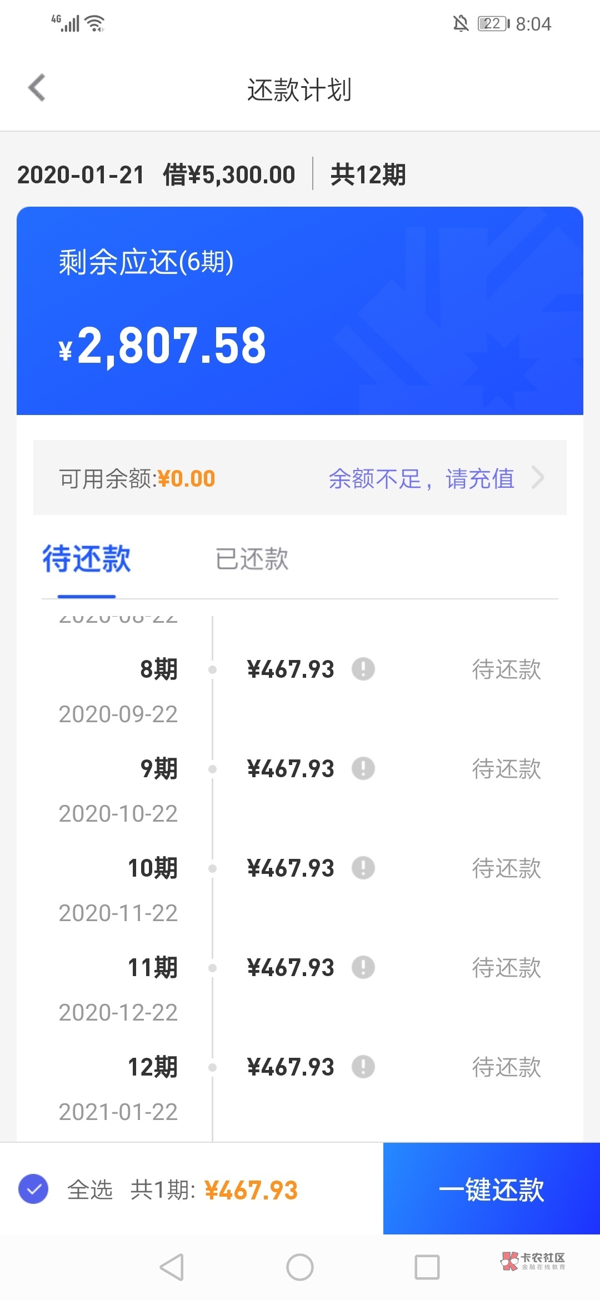
Task: Tap 待还款 status on period 10
Action: click(506, 868)
